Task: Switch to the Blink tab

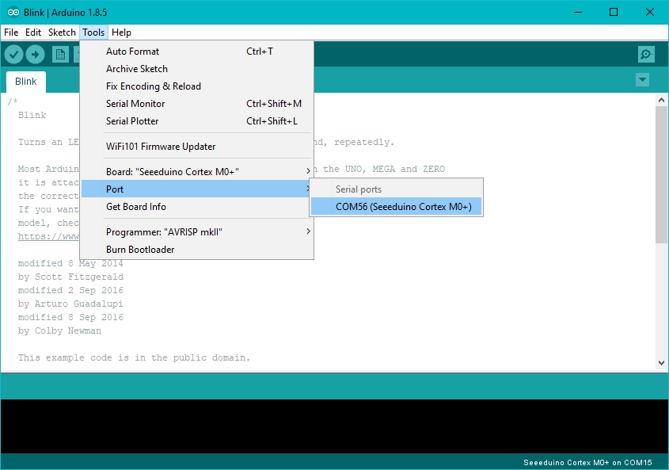Action: pos(26,82)
